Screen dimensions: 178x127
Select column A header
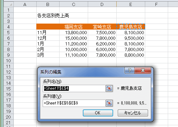[x=25, y=4]
